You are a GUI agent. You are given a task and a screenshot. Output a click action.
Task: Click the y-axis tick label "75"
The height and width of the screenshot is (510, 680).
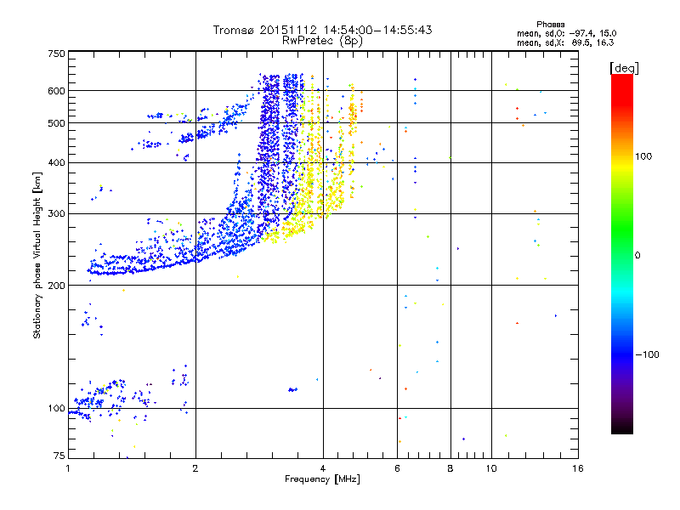59,456
